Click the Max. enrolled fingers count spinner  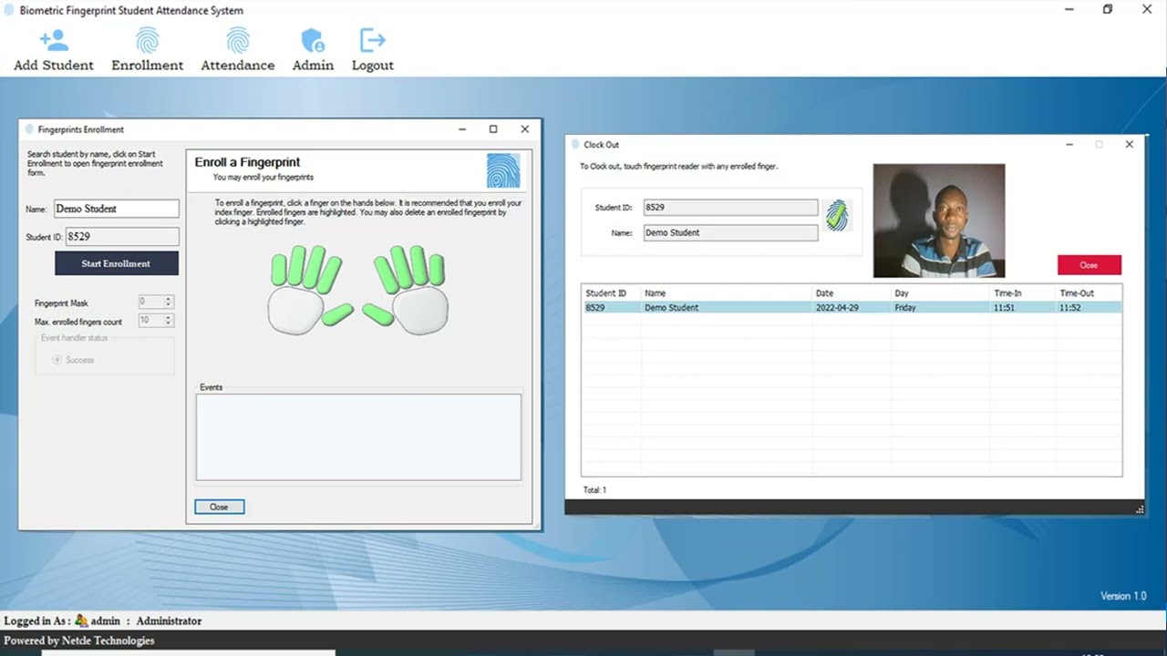pyautogui.click(x=156, y=321)
